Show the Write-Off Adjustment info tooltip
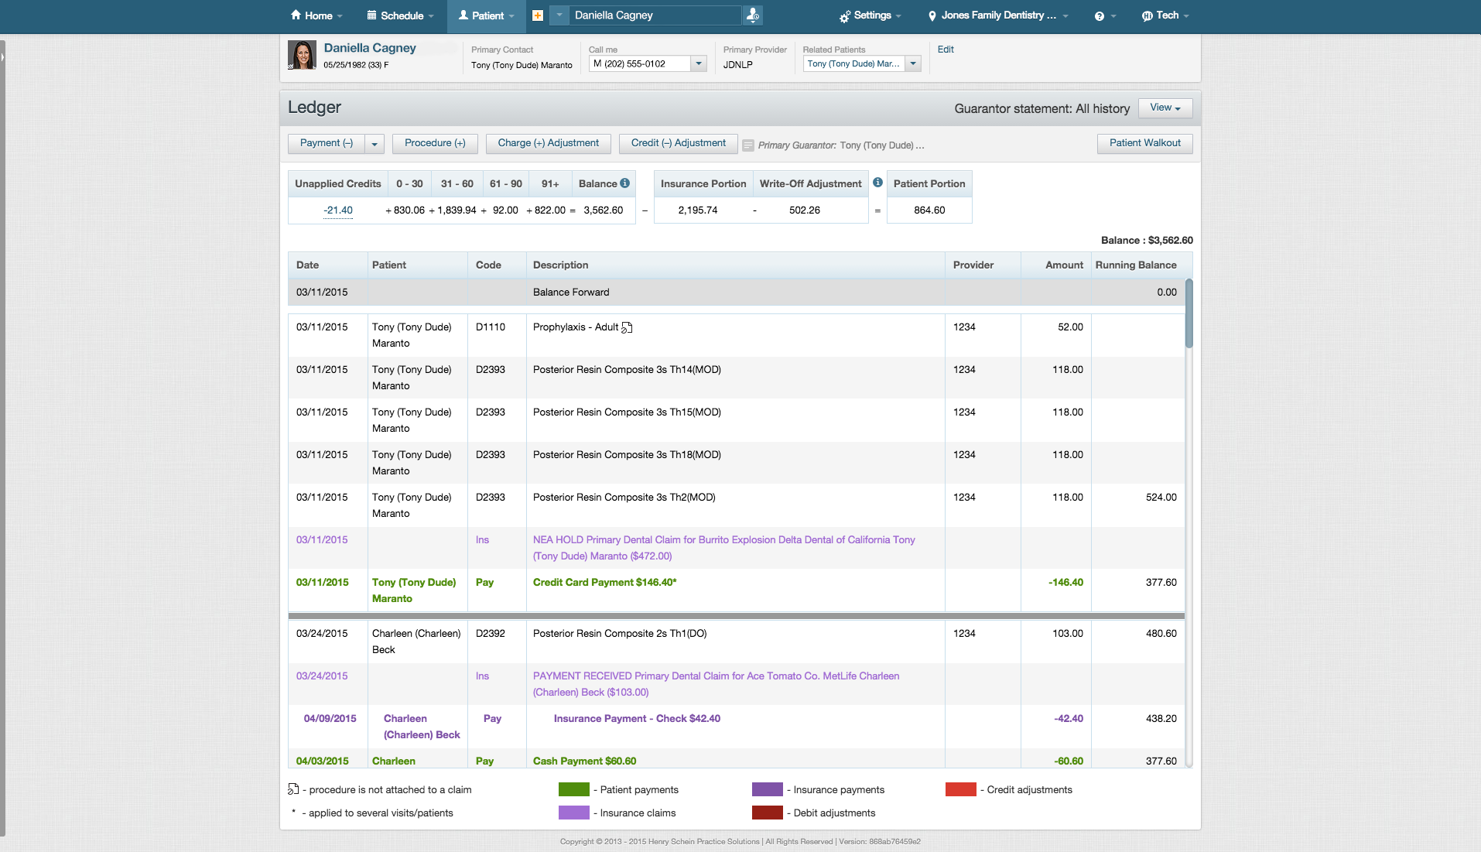The image size is (1481, 852). (877, 182)
